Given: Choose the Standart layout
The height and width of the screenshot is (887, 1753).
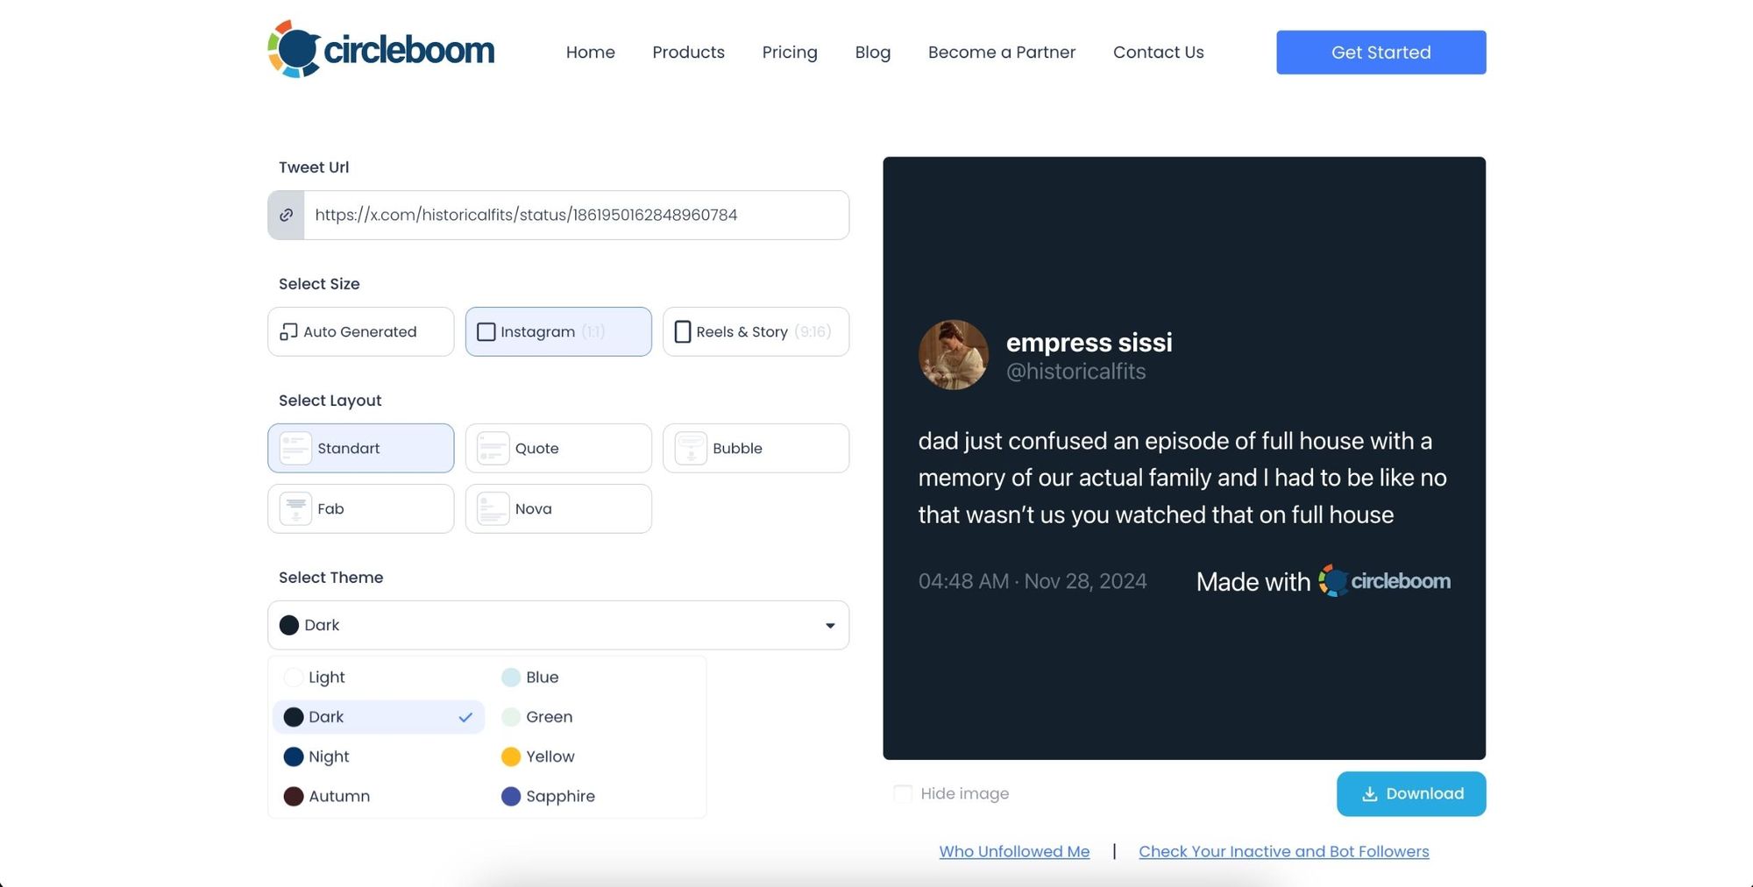Looking at the screenshot, I should click(x=361, y=448).
